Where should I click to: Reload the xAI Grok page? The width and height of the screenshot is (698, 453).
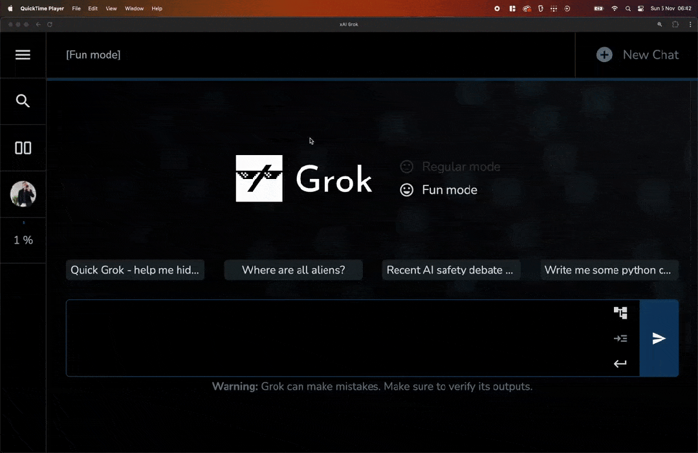[x=50, y=25]
